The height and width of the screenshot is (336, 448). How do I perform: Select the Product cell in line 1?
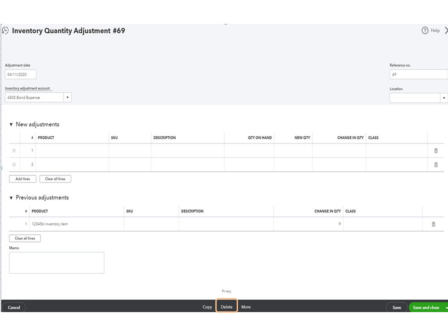click(72, 151)
